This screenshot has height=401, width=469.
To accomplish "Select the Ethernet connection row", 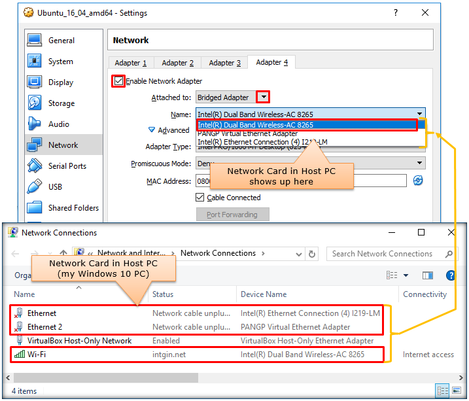I will [197, 313].
